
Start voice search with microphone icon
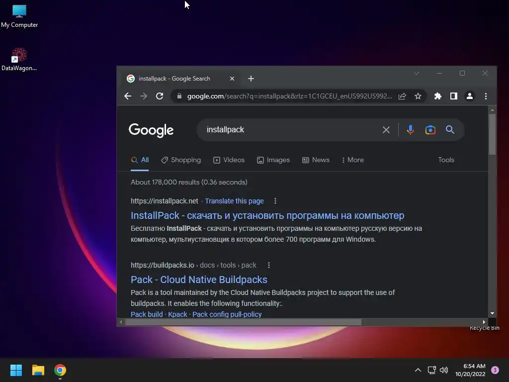click(410, 130)
